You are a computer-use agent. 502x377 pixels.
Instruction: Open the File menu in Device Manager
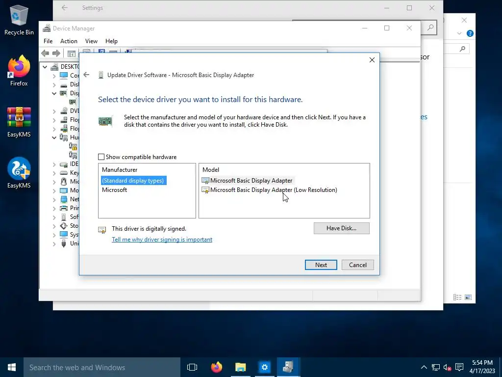click(48, 41)
